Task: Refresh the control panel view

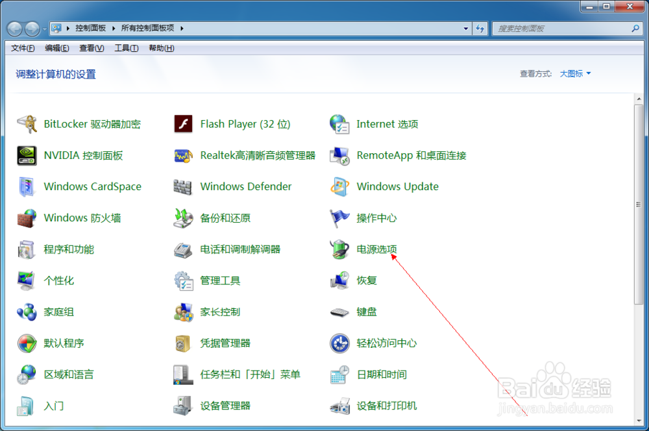Action: coord(480,29)
